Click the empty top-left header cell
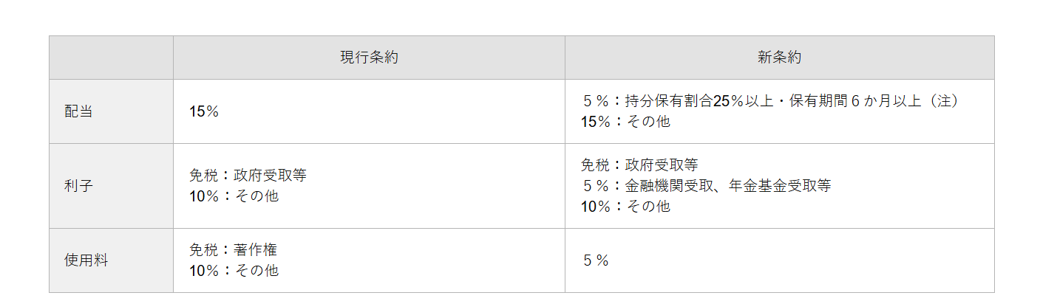This screenshot has height=304, width=1040. 111,58
